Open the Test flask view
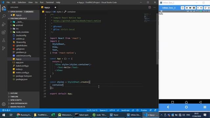Viewport: 210px width, 118px height. [x=4, y=40]
